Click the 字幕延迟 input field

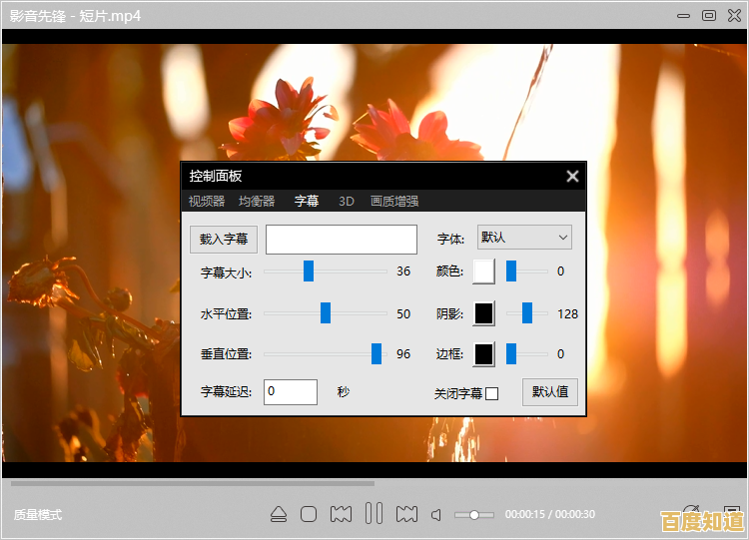(291, 392)
